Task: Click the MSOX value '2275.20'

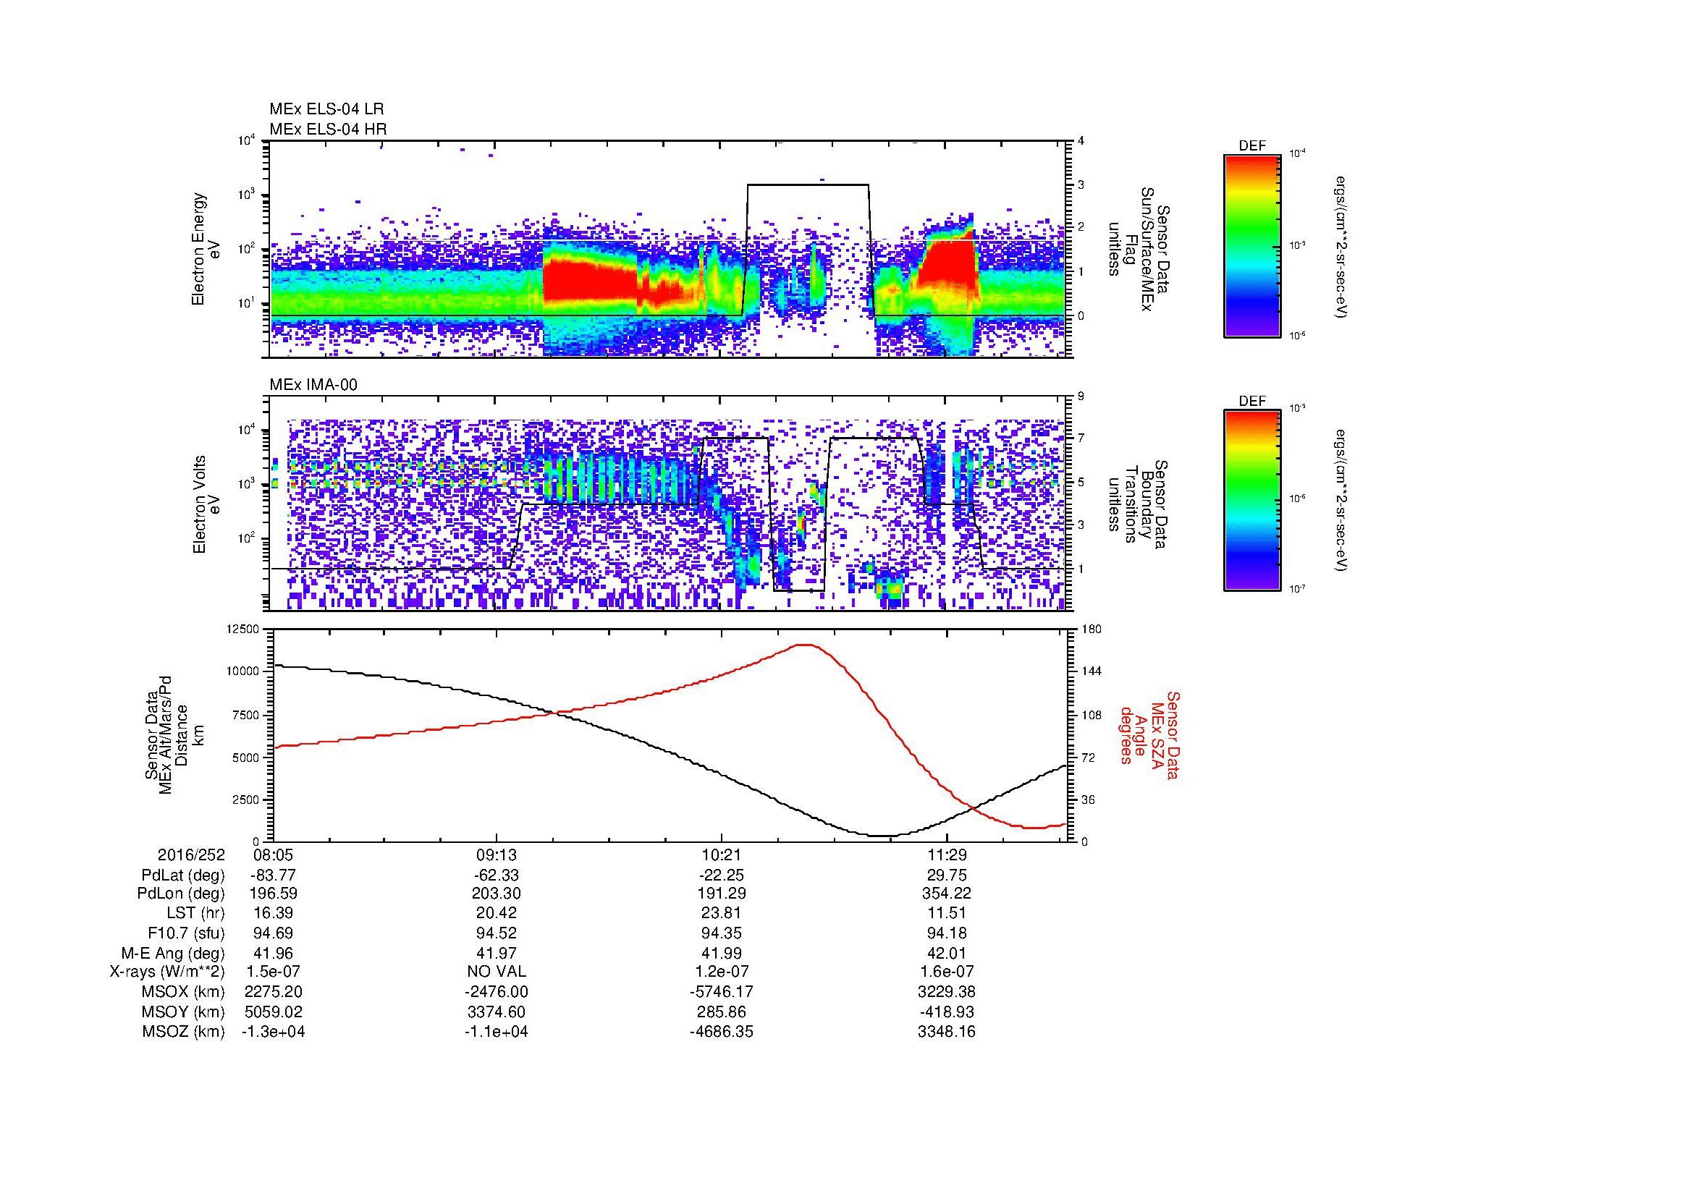Action: point(273,992)
